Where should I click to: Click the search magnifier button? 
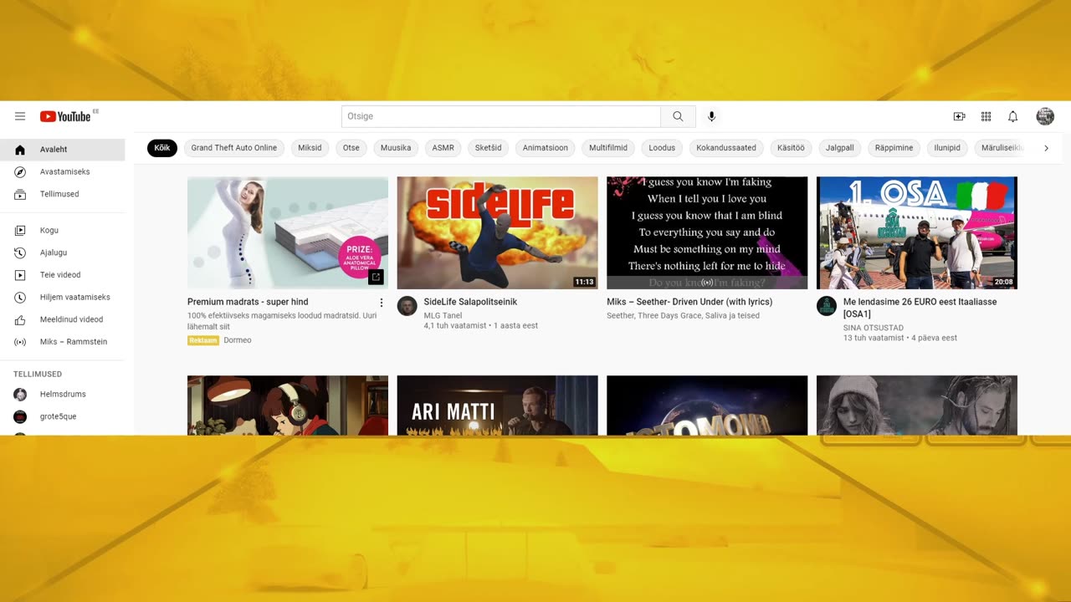678,116
